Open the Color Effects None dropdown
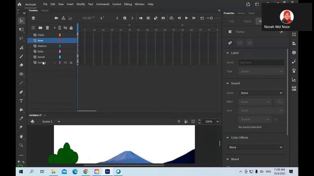 coord(256,147)
